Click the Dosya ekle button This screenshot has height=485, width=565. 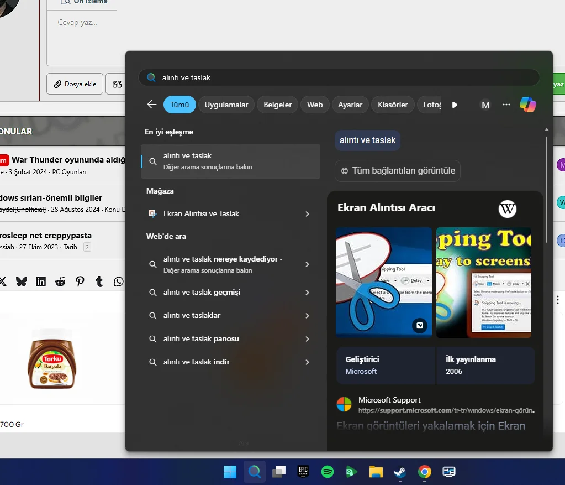(x=75, y=84)
